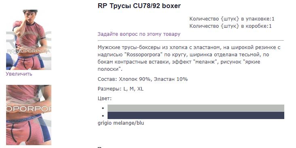Click the "Состав: Хлопок 90%" composition line

click(x=142, y=79)
